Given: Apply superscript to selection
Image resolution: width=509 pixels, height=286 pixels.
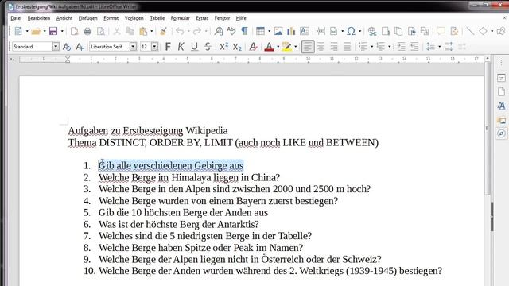Looking at the screenshot, I should tap(224, 47).
